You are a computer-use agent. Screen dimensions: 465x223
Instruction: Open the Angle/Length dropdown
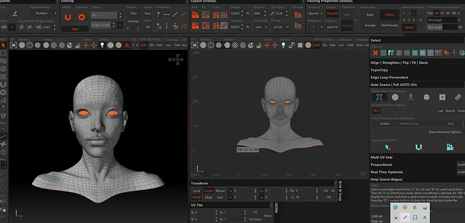coord(103,25)
